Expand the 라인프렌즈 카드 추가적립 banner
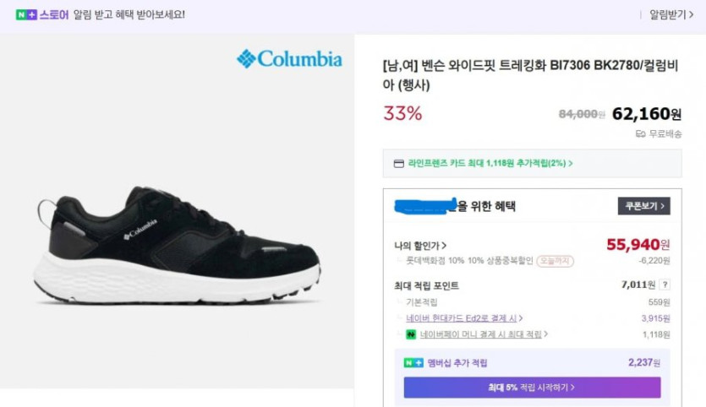This screenshot has height=407, width=706. [490, 164]
